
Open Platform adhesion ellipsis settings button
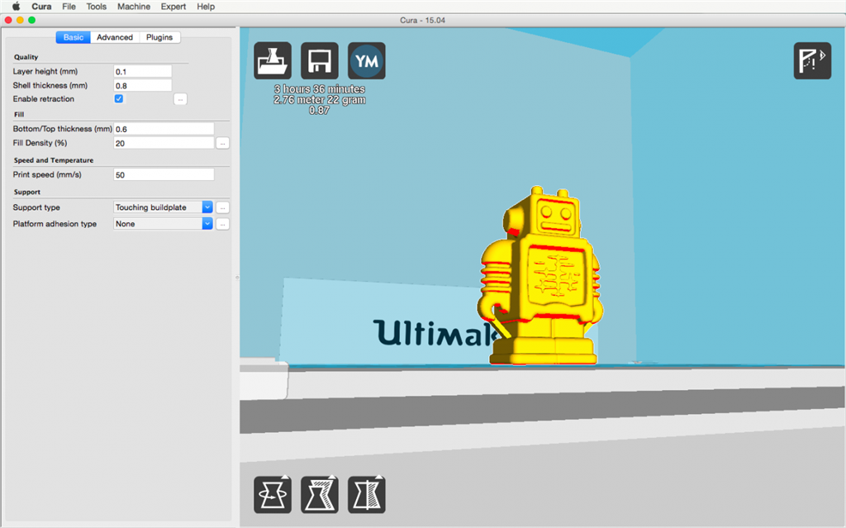[x=222, y=224]
